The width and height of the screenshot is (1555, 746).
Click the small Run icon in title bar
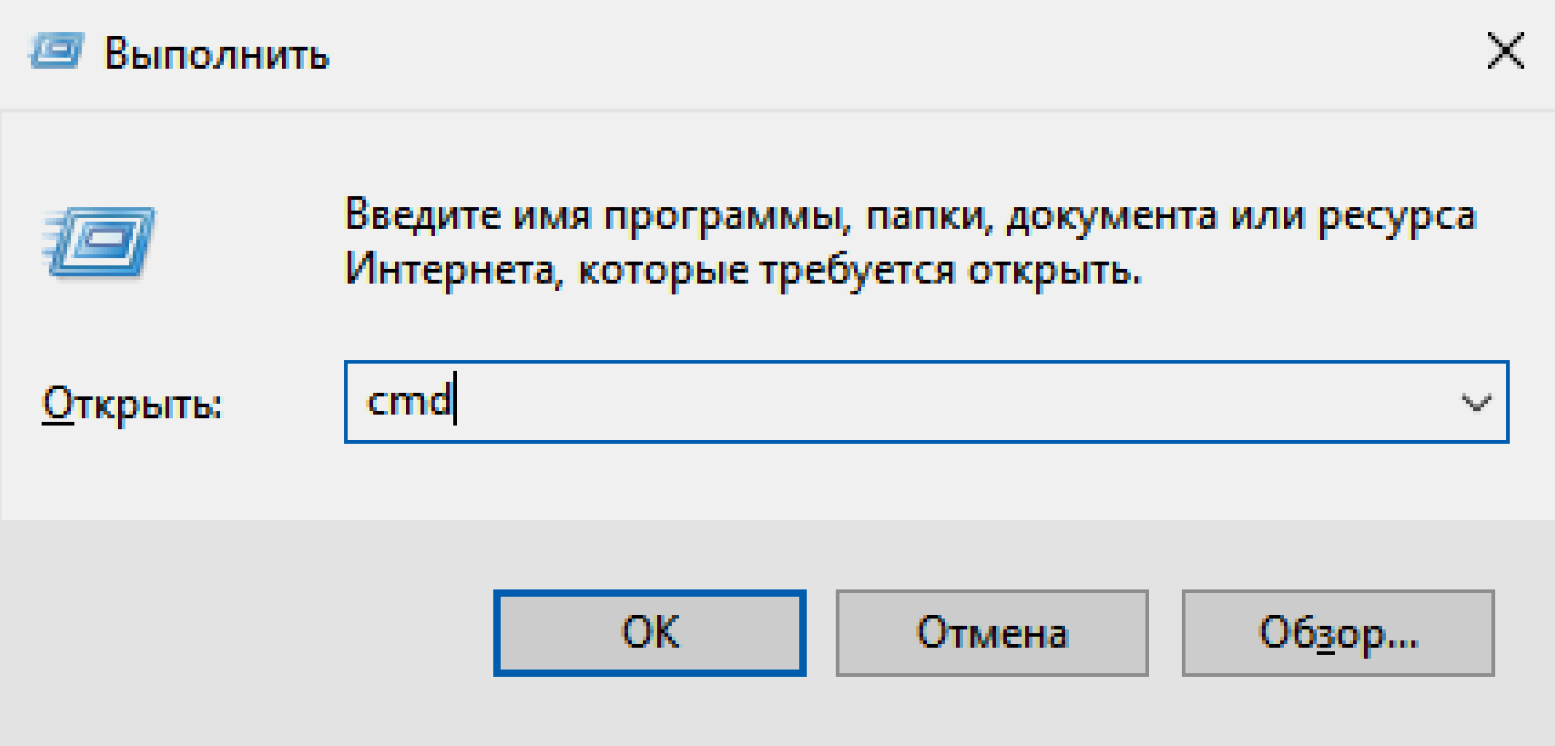point(56,50)
